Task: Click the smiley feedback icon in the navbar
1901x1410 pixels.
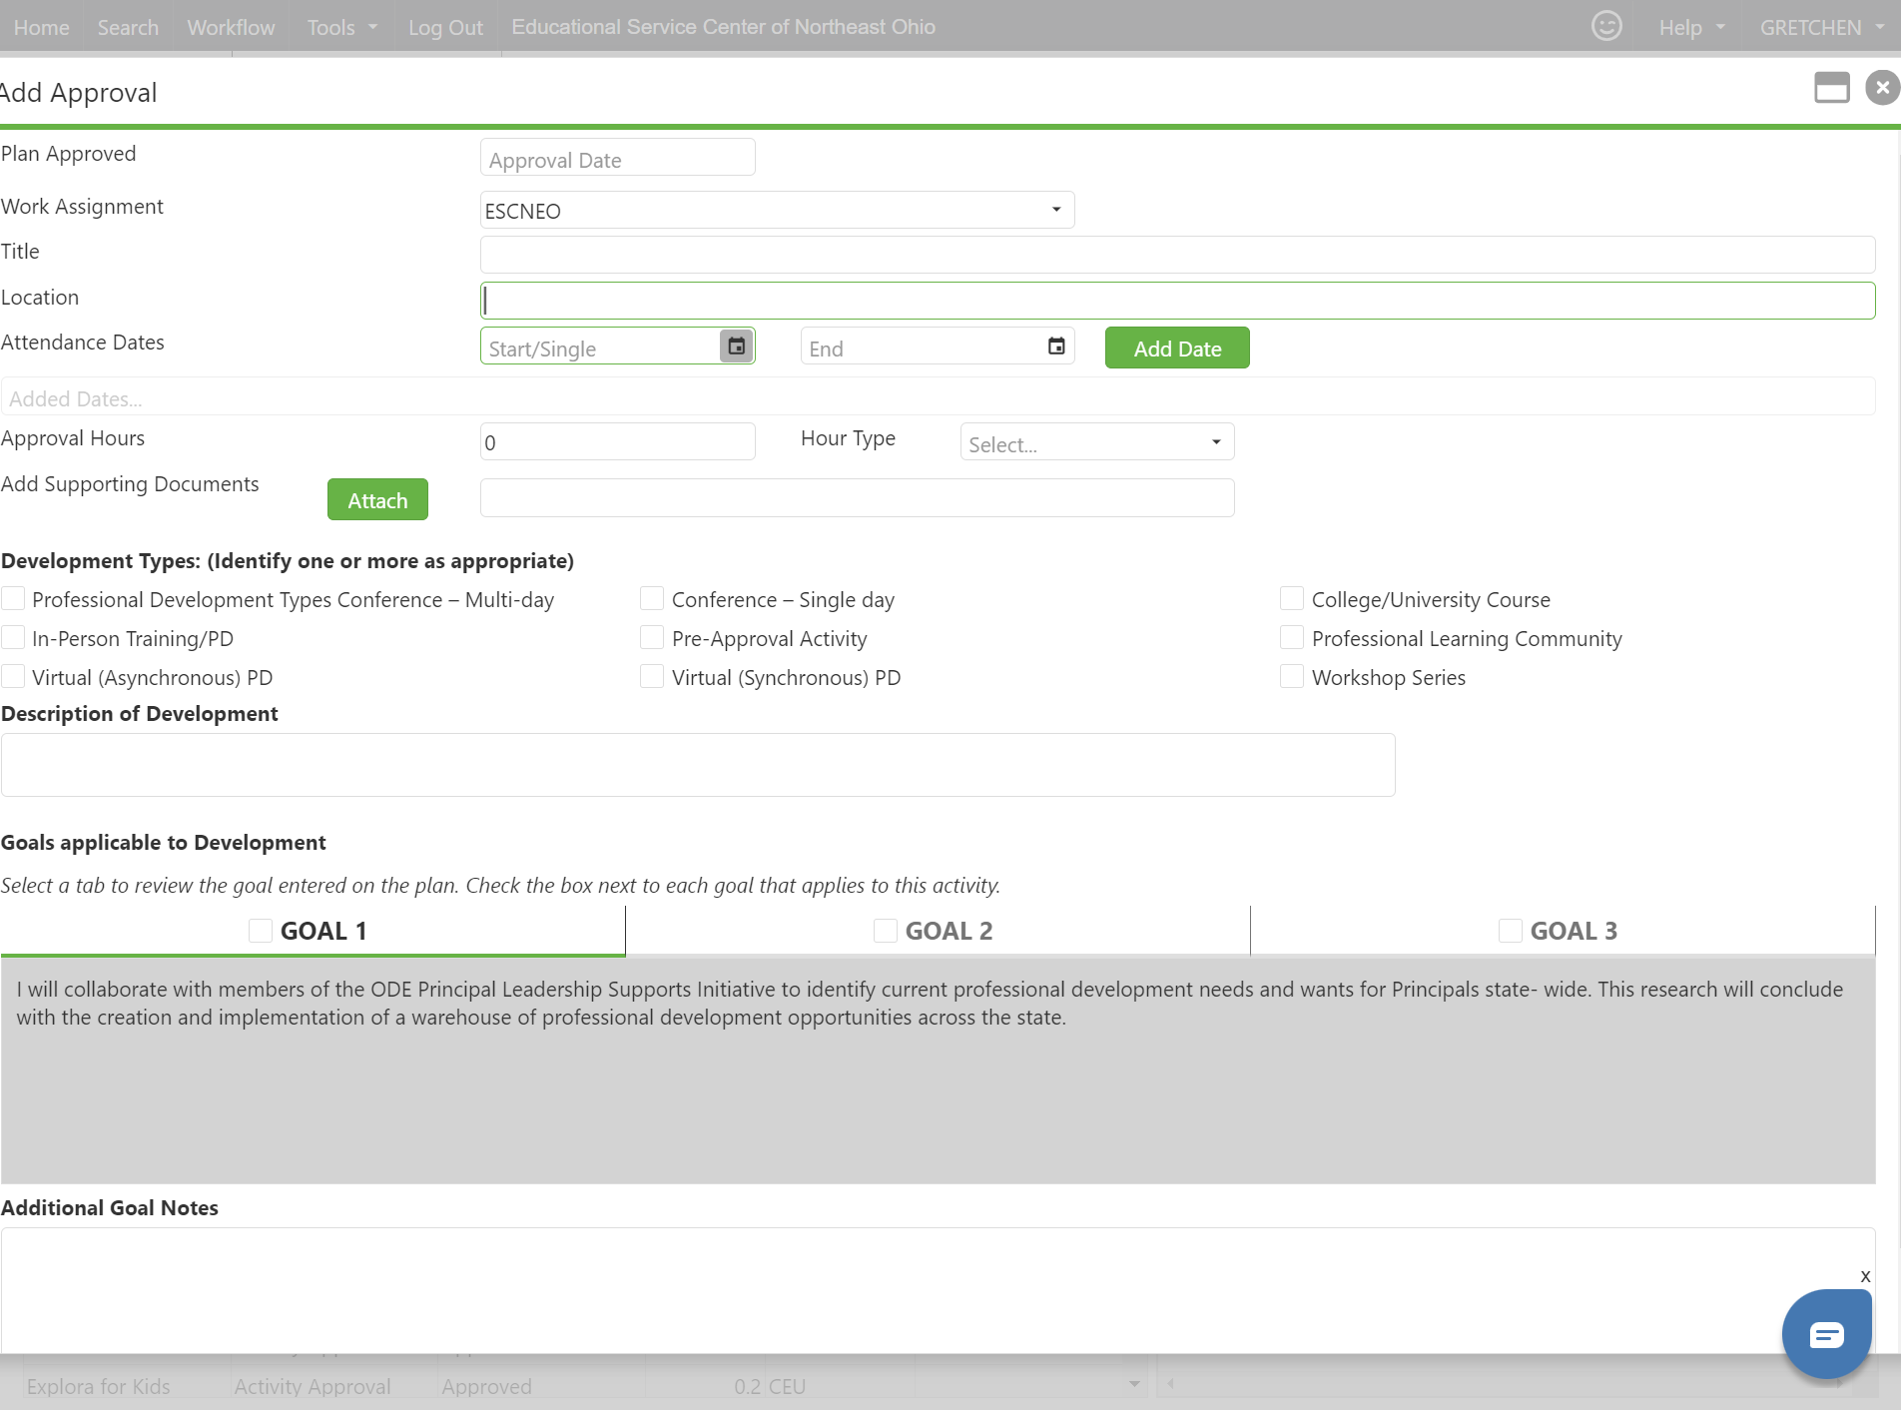Action: click(1606, 26)
